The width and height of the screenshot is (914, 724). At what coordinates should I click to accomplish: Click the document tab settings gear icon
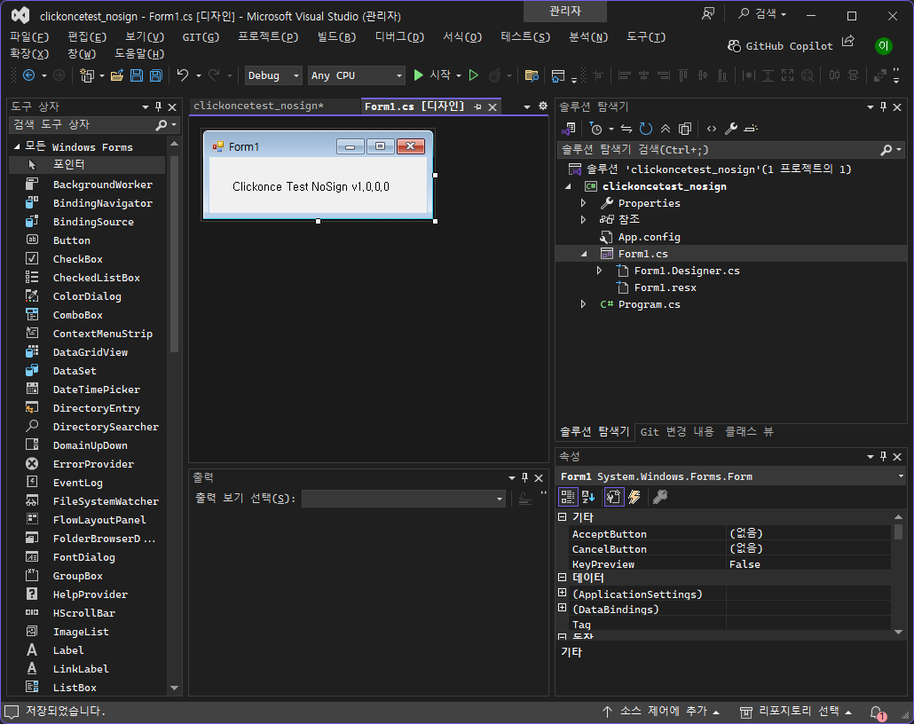point(543,106)
